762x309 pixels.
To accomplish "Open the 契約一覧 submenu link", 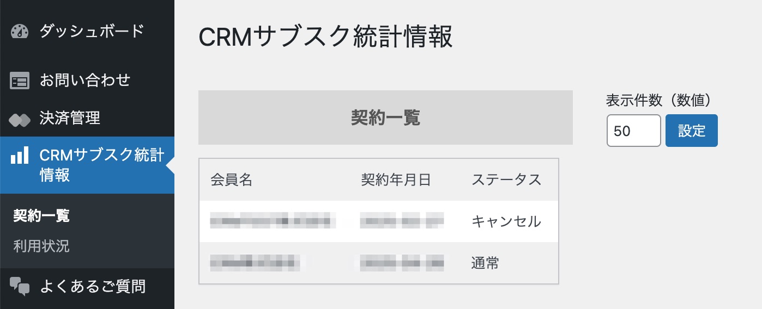I will coord(41,216).
